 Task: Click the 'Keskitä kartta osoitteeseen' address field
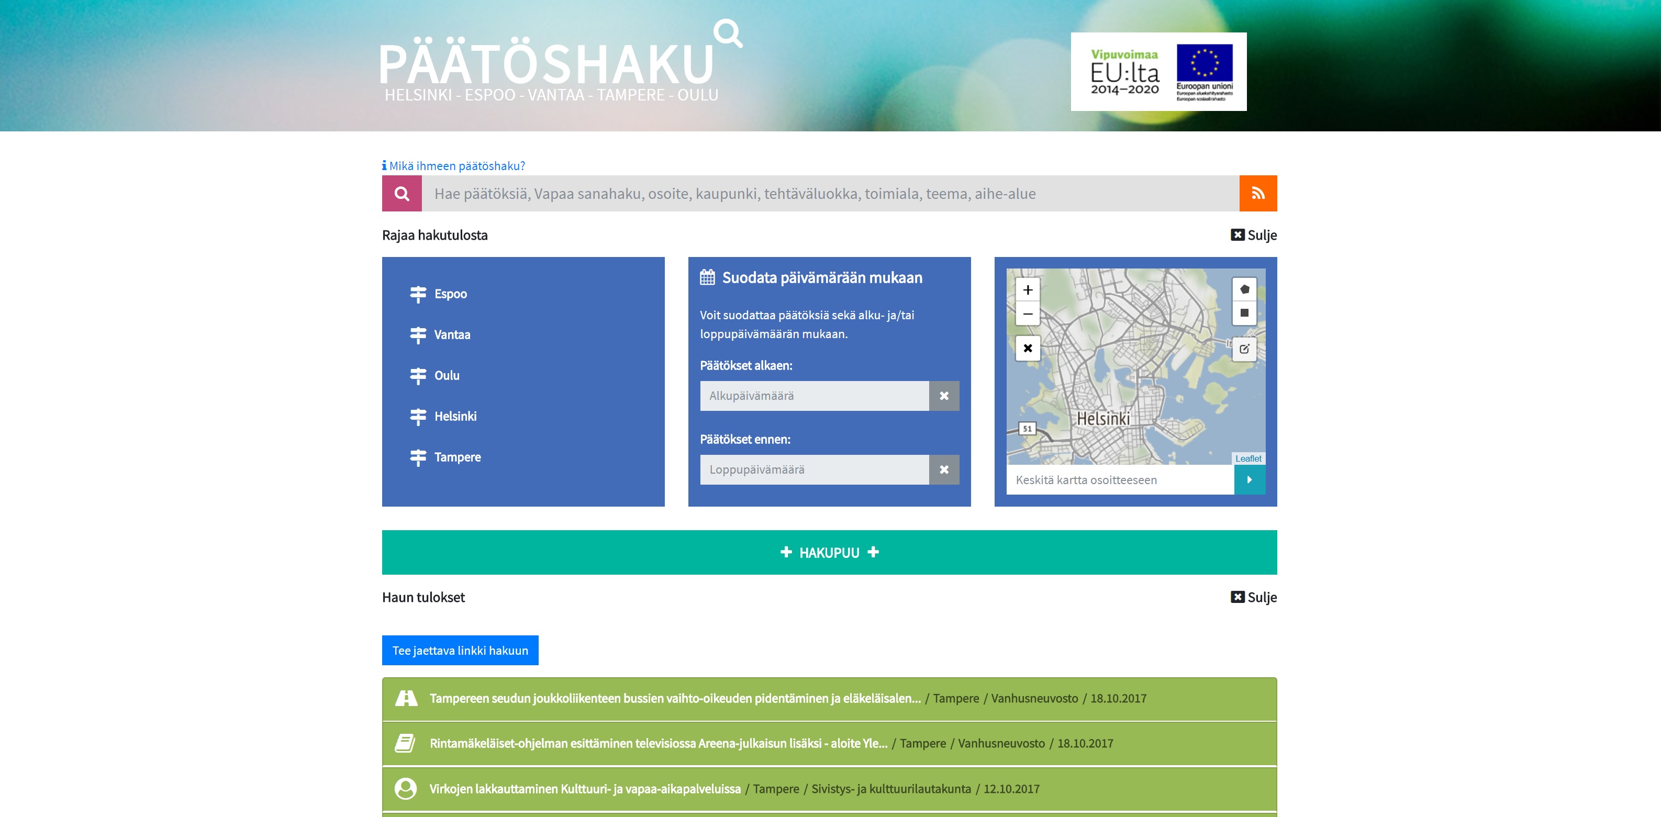point(1120,480)
